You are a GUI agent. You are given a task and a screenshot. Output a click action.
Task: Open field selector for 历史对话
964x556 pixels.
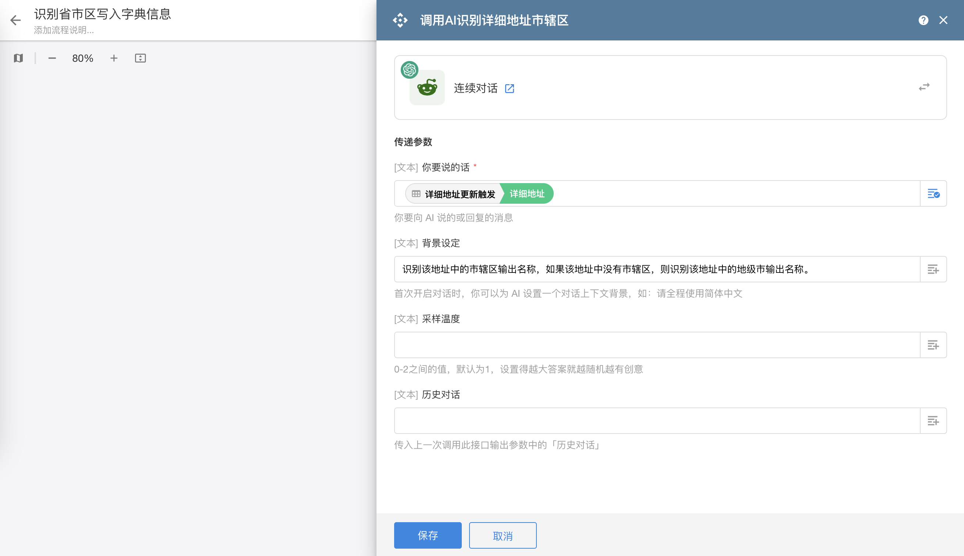pos(933,420)
